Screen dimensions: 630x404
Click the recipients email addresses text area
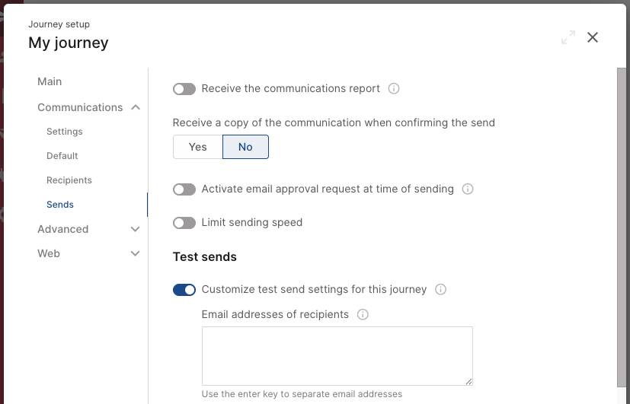(x=337, y=356)
